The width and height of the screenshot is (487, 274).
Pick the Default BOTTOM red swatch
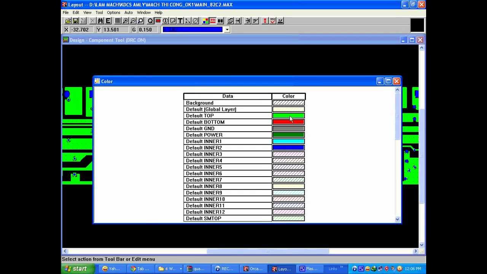click(x=288, y=122)
